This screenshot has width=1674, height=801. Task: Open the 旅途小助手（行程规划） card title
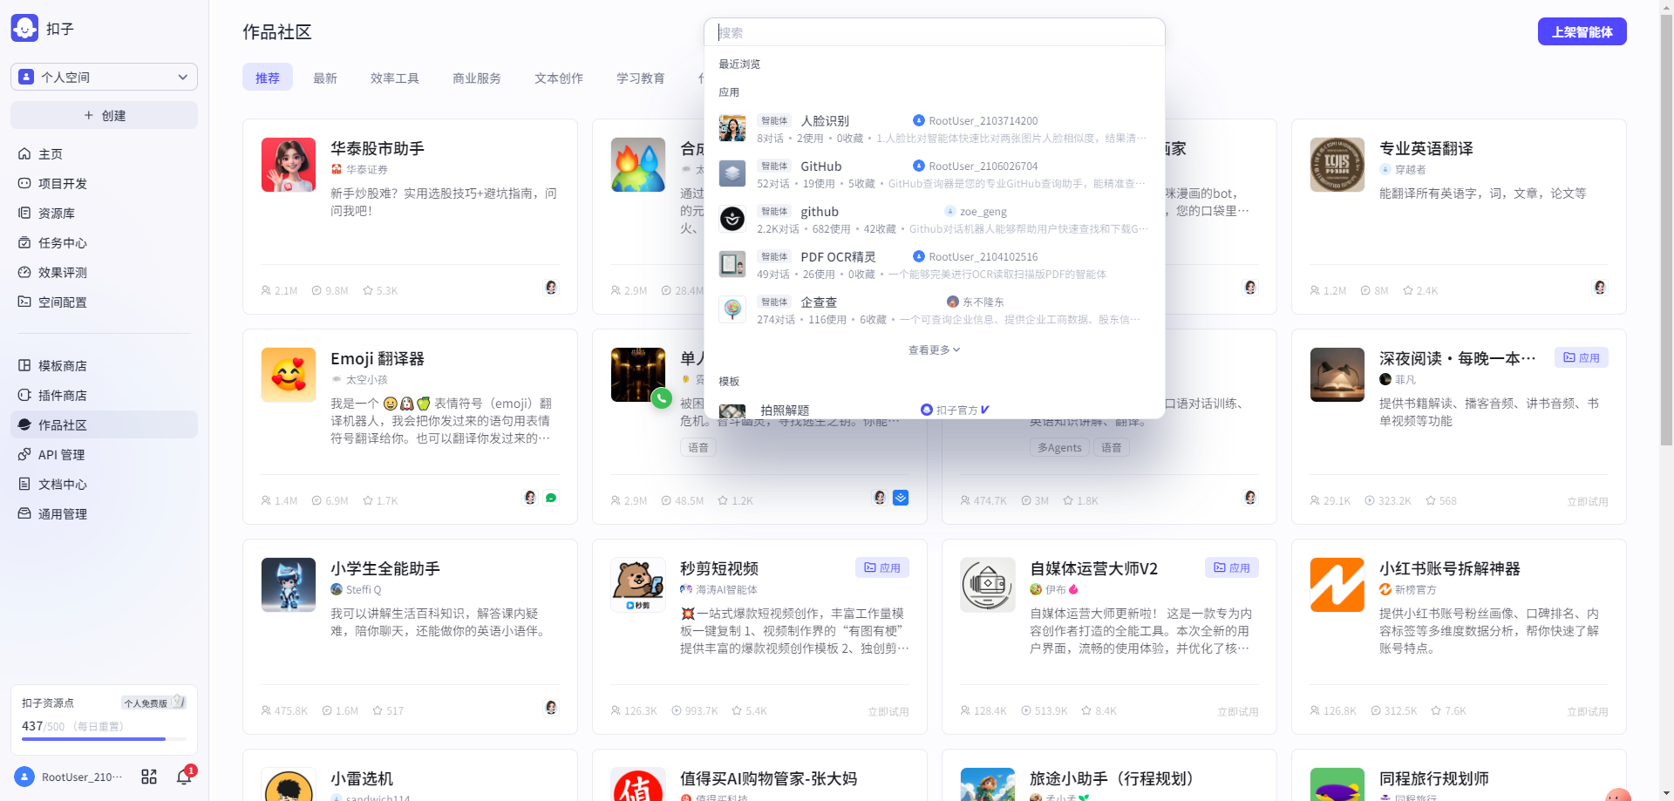[x=1112, y=778]
